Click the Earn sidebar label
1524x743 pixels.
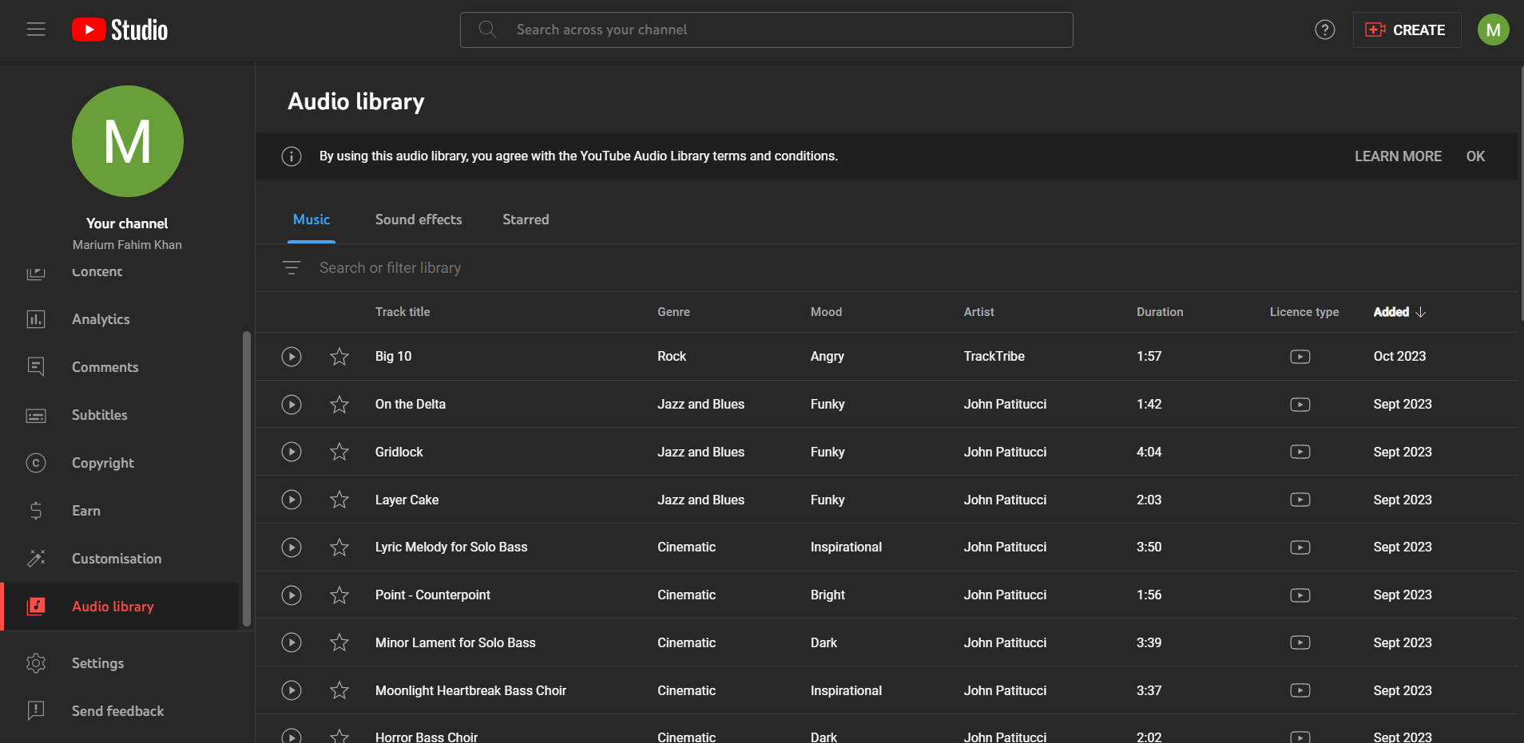(x=86, y=511)
